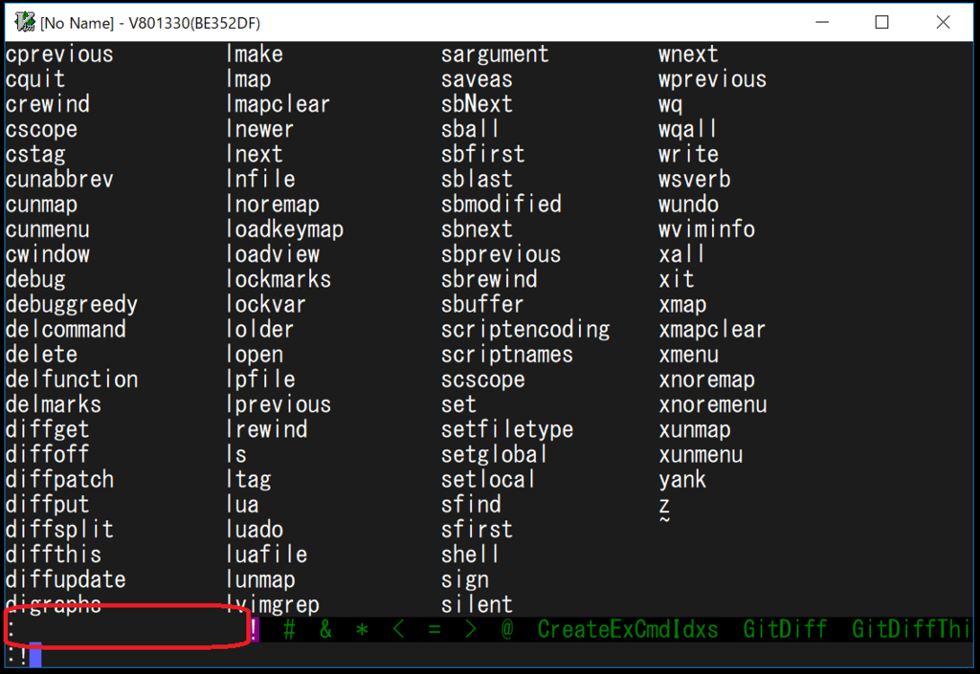
Task: Click the 'diffupdate' command text
Action: coord(66,578)
